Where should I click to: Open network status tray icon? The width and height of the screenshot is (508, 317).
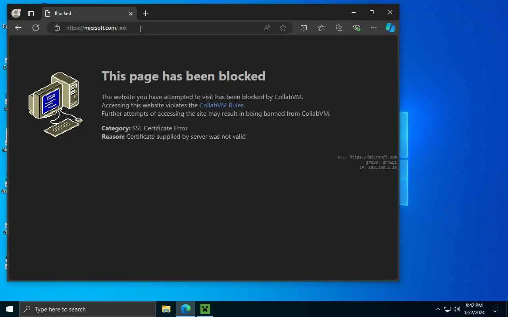[447, 309]
